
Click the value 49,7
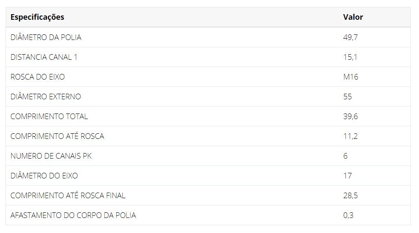tap(351, 37)
